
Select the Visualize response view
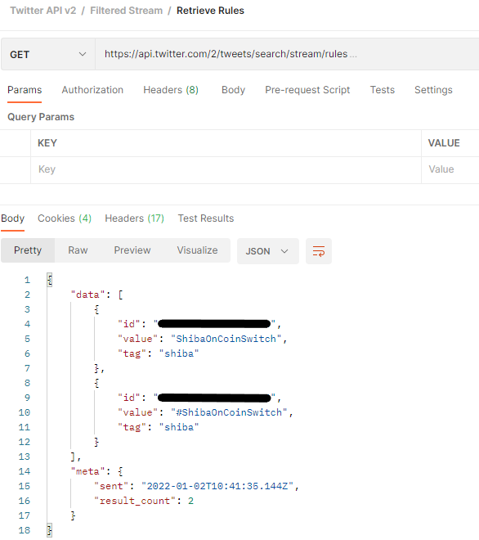[x=197, y=250]
